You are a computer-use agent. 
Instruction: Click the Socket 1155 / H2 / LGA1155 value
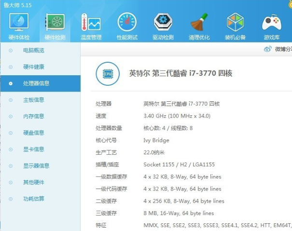point(179,164)
